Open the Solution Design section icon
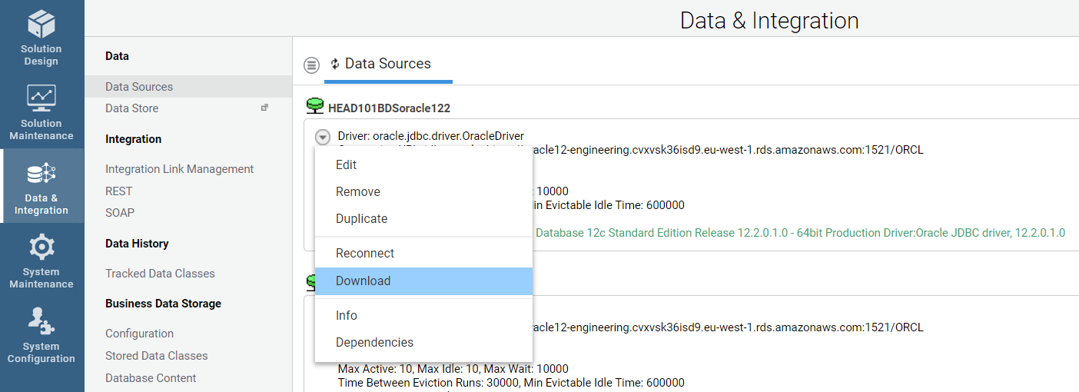This screenshot has height=392, width=1079. [41, 23]
